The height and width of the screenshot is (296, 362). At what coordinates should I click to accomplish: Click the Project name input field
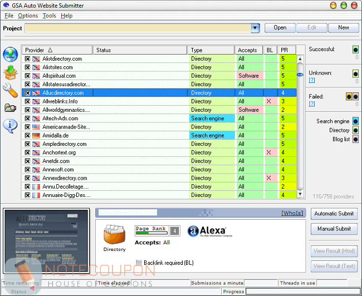point(138,28)
